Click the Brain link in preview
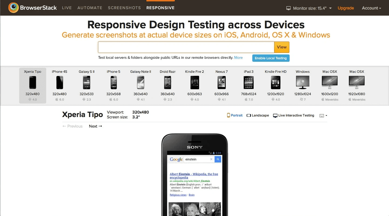This screenshot has height=216, width=389. click(192, 195)
